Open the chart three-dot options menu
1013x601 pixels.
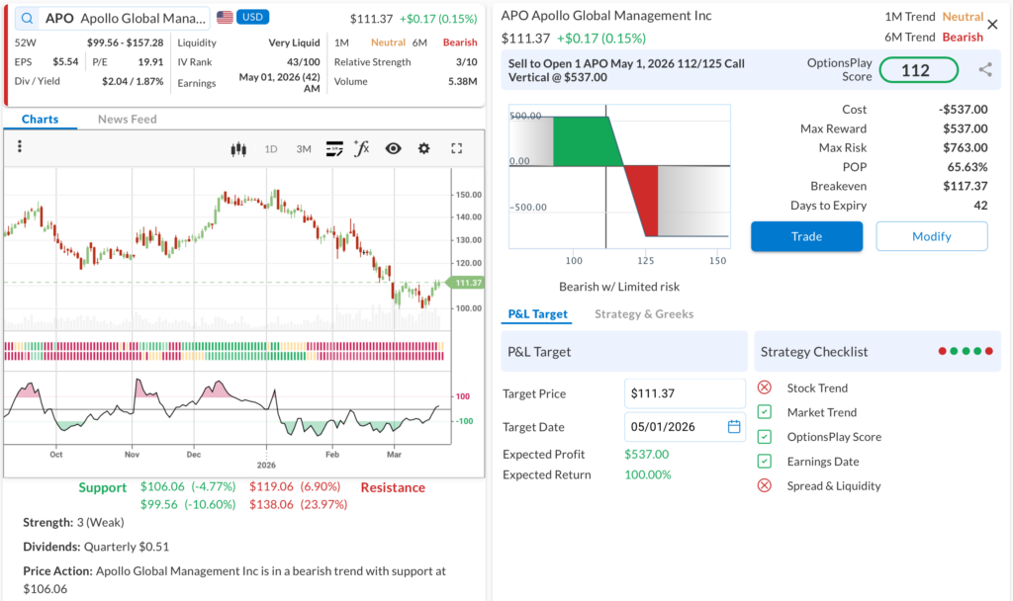19,147
